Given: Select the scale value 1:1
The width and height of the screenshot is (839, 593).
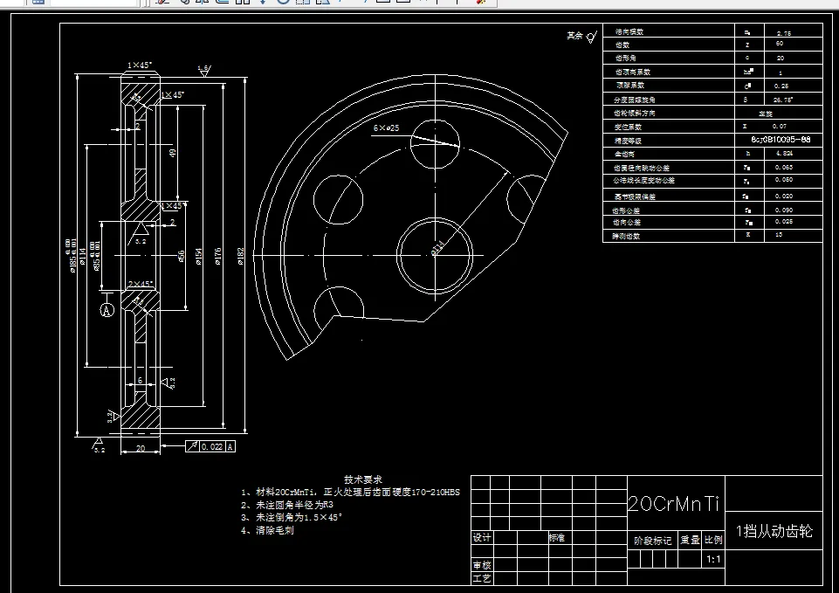Looking at the screenshot, I should click(713, 559).
